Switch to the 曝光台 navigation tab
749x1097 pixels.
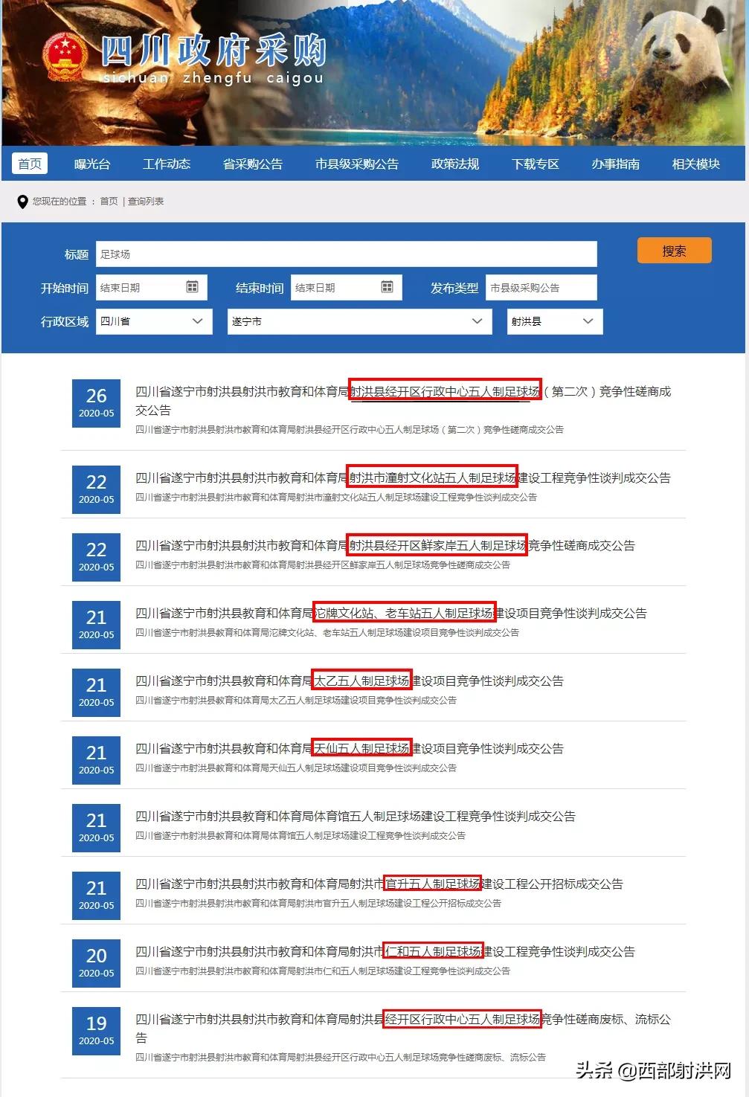(91, 164)
